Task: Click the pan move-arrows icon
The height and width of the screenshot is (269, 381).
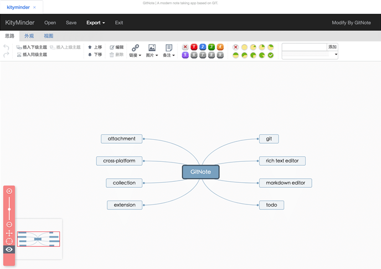Action: coord(9,233)
